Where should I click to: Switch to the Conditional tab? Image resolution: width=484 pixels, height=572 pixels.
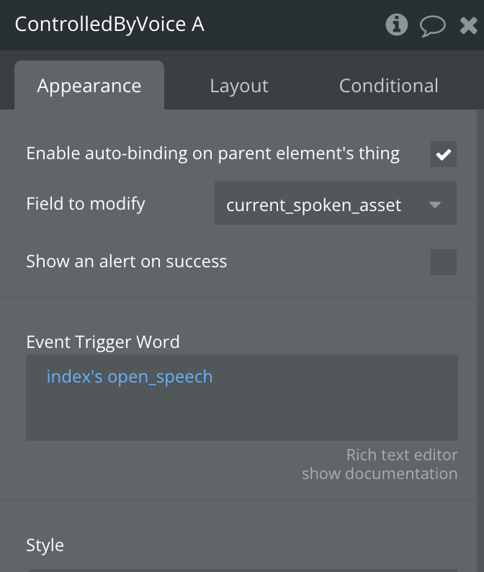pos(388,86)
